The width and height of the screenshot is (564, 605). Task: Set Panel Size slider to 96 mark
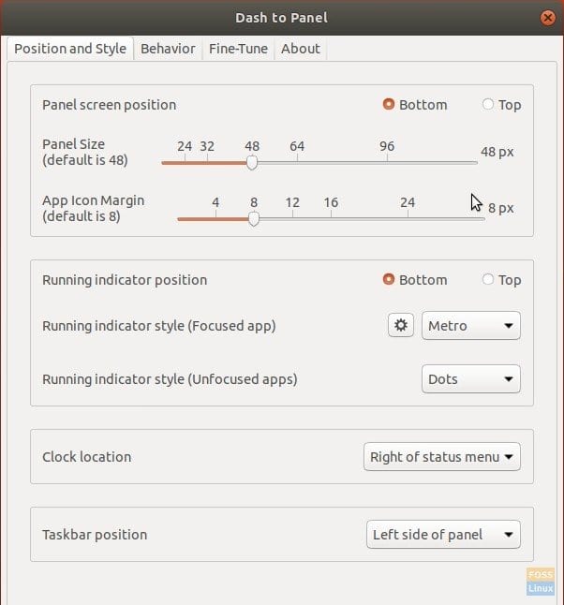[387, 162]
